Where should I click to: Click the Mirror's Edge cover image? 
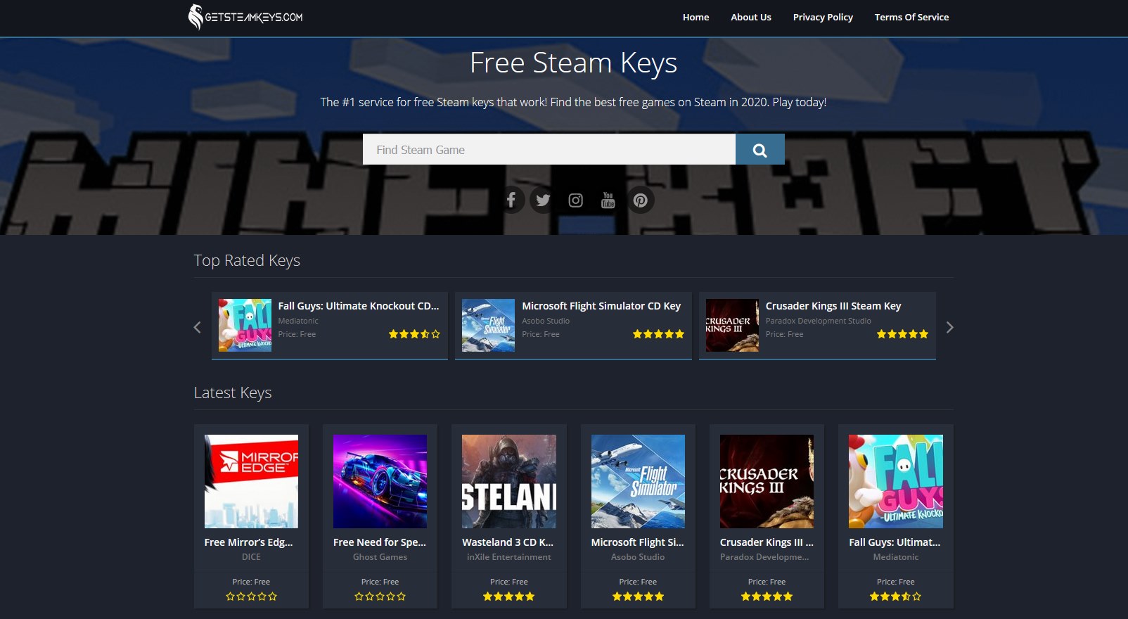point(251,481)
